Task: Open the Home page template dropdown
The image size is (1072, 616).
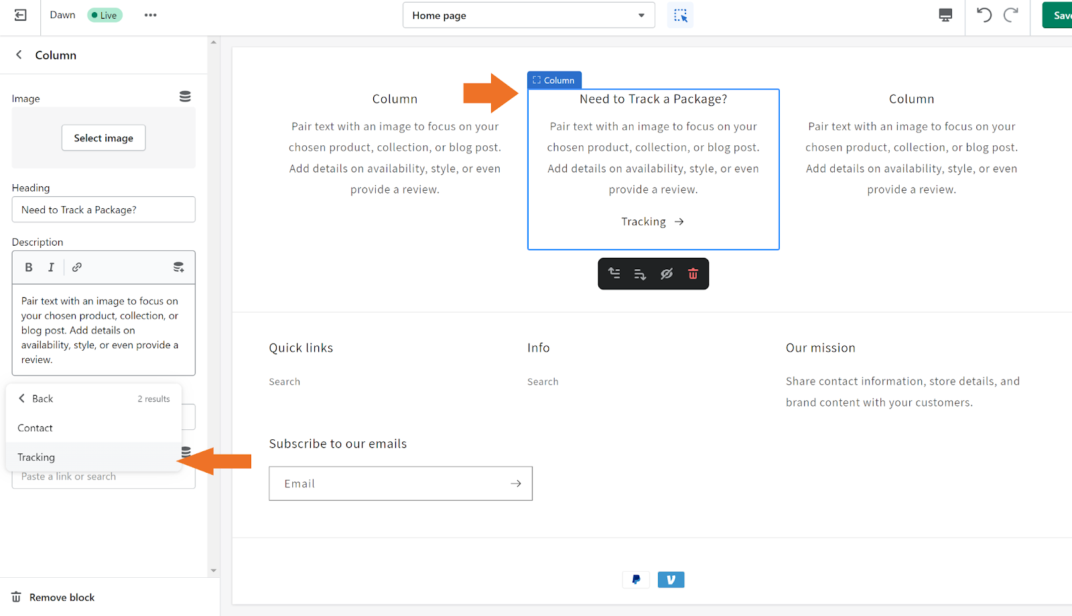Action: click(x=529, y=15)
